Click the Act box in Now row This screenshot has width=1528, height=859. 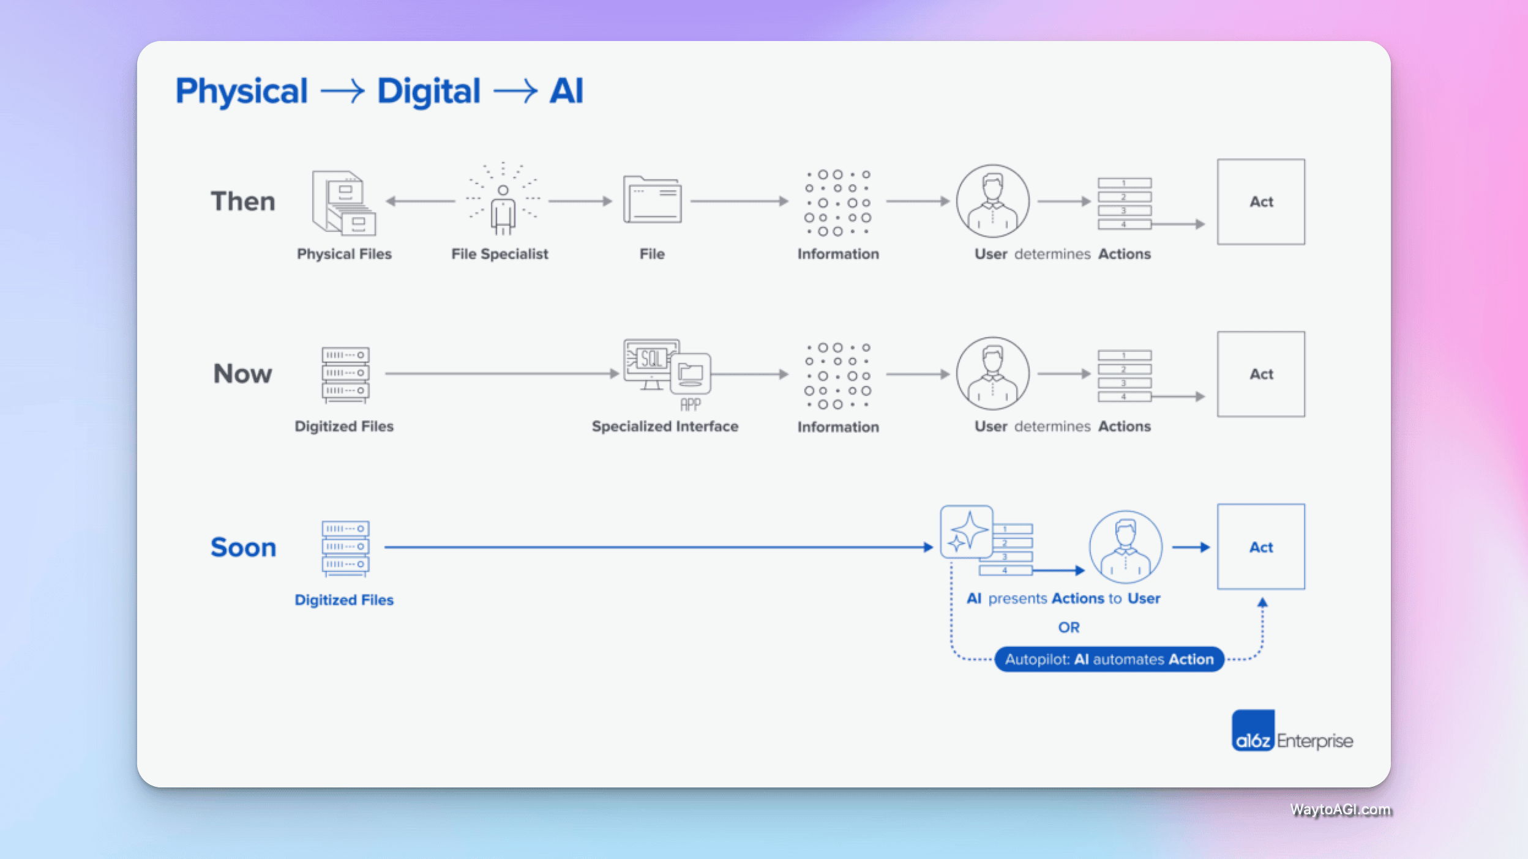pos(1260,374)
